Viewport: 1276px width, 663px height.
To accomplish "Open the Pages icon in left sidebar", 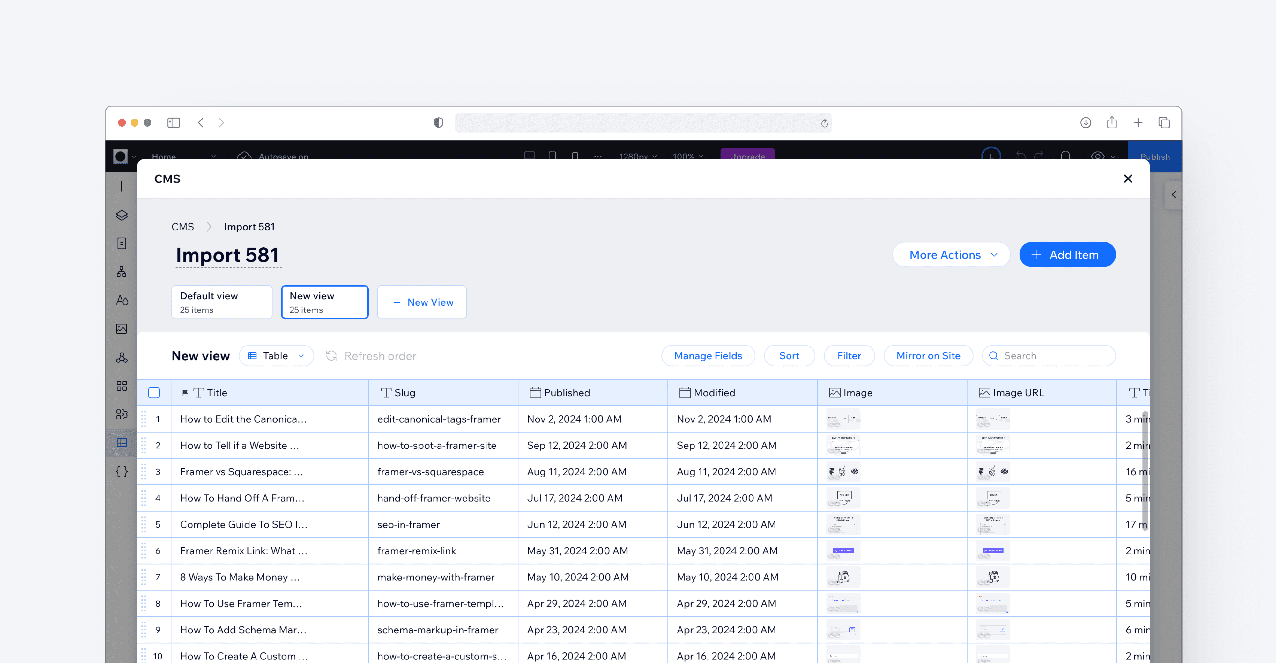I will 121,244.
